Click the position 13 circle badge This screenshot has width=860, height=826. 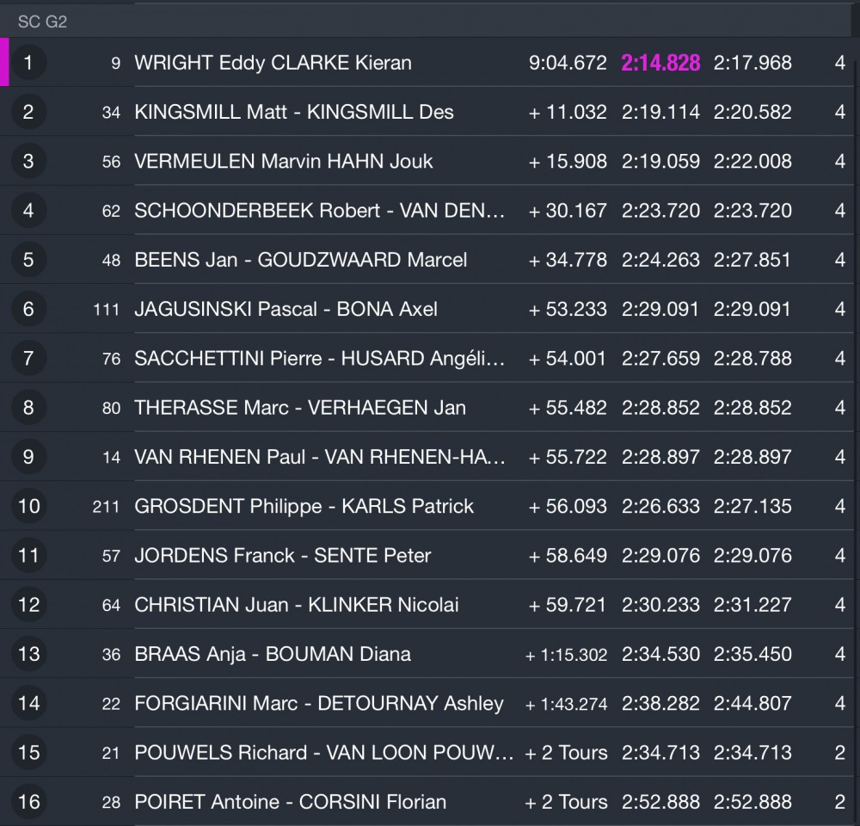(28, 654)
